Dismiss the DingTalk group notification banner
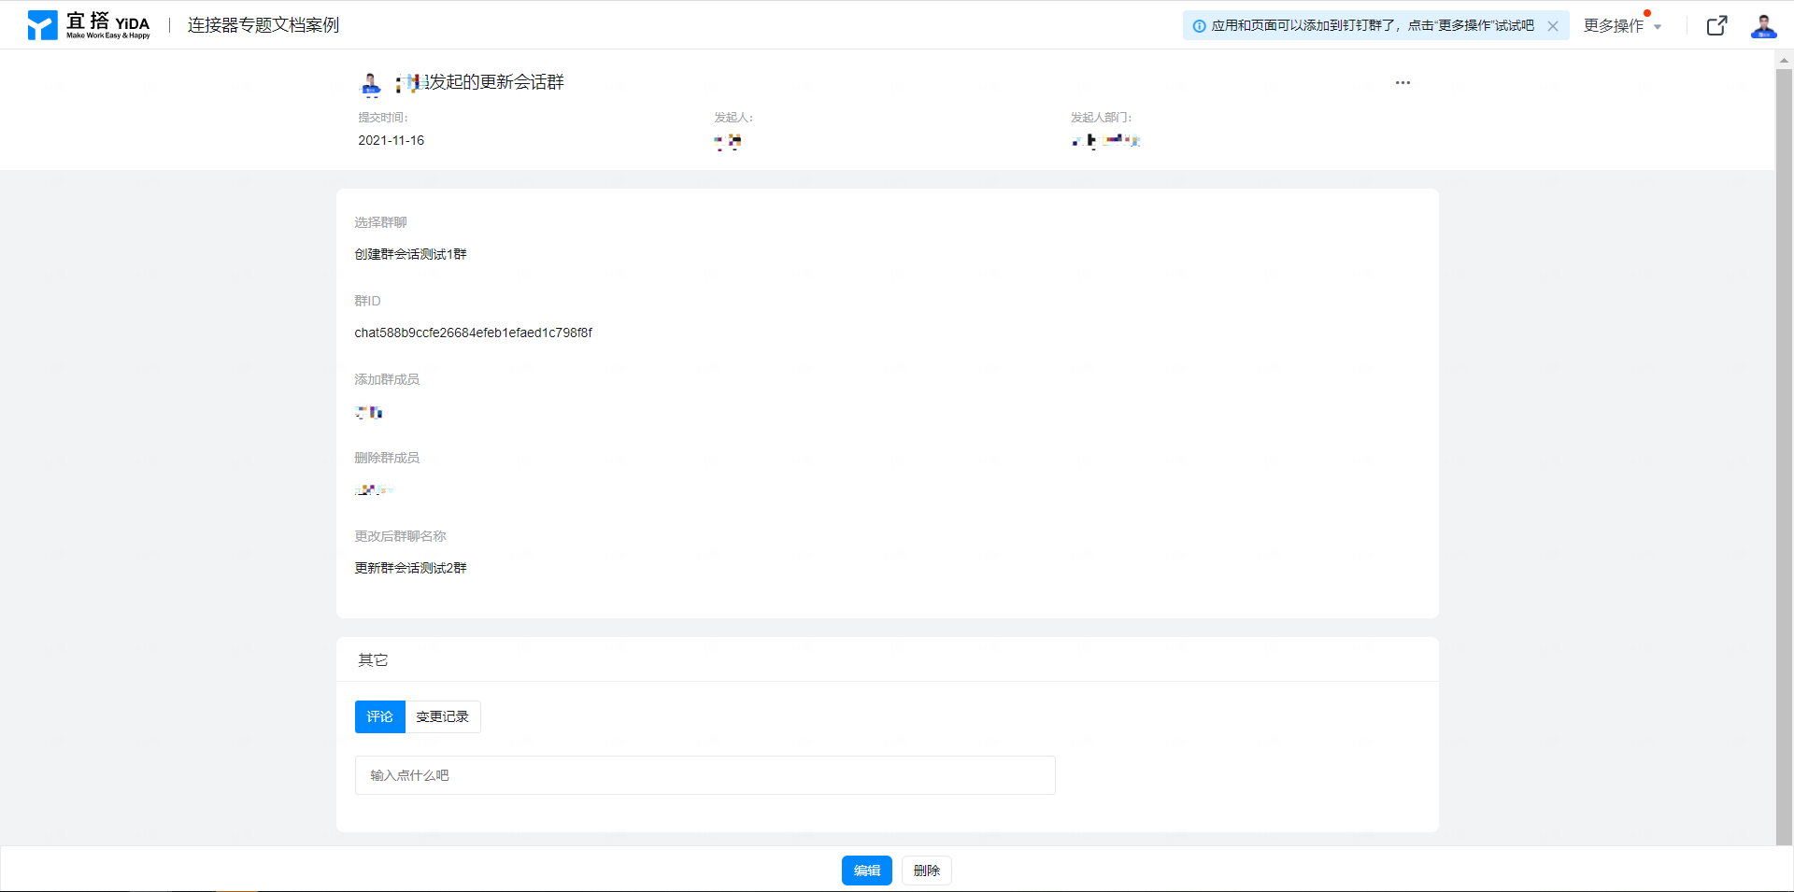The image size is (1794, 892). (x=1553, y=26)
